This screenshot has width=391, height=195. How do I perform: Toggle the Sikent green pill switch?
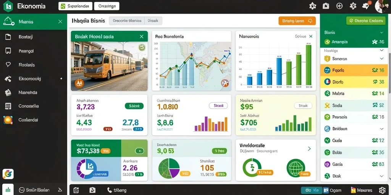click(134, 106)
